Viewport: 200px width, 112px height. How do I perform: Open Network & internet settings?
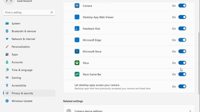click(29, 39)
